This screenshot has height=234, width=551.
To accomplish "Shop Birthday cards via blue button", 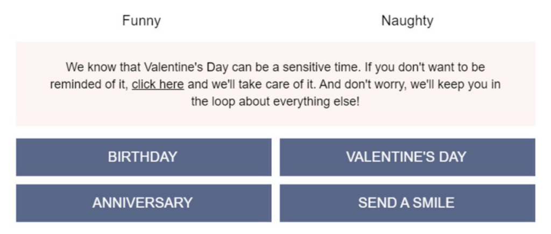I will [x=143, y=157].
